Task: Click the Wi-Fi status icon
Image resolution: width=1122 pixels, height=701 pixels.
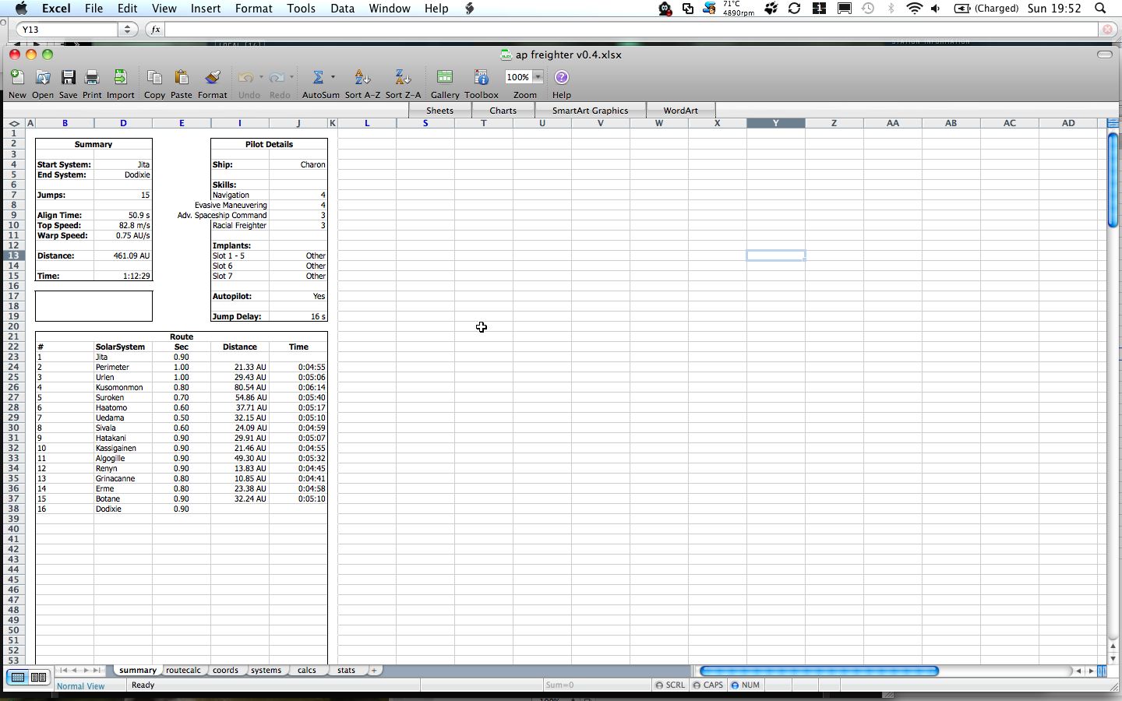Action: (915, 9)
